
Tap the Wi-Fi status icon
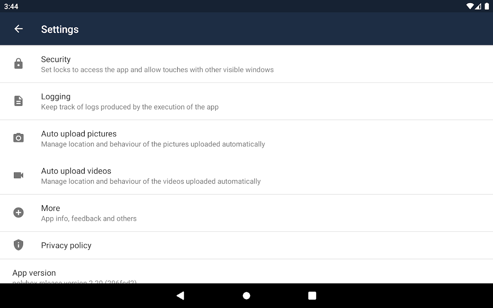[470, 6]
